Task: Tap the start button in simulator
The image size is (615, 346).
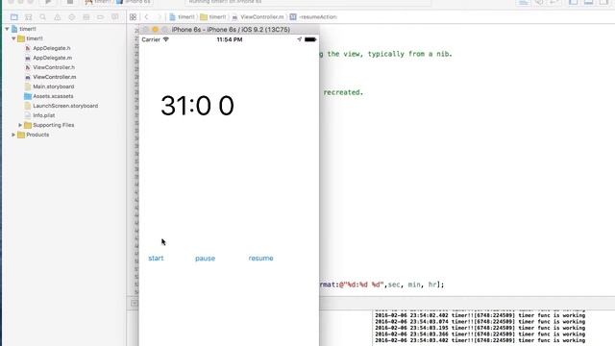Action: pyautogui.click(x=156, y=259)
